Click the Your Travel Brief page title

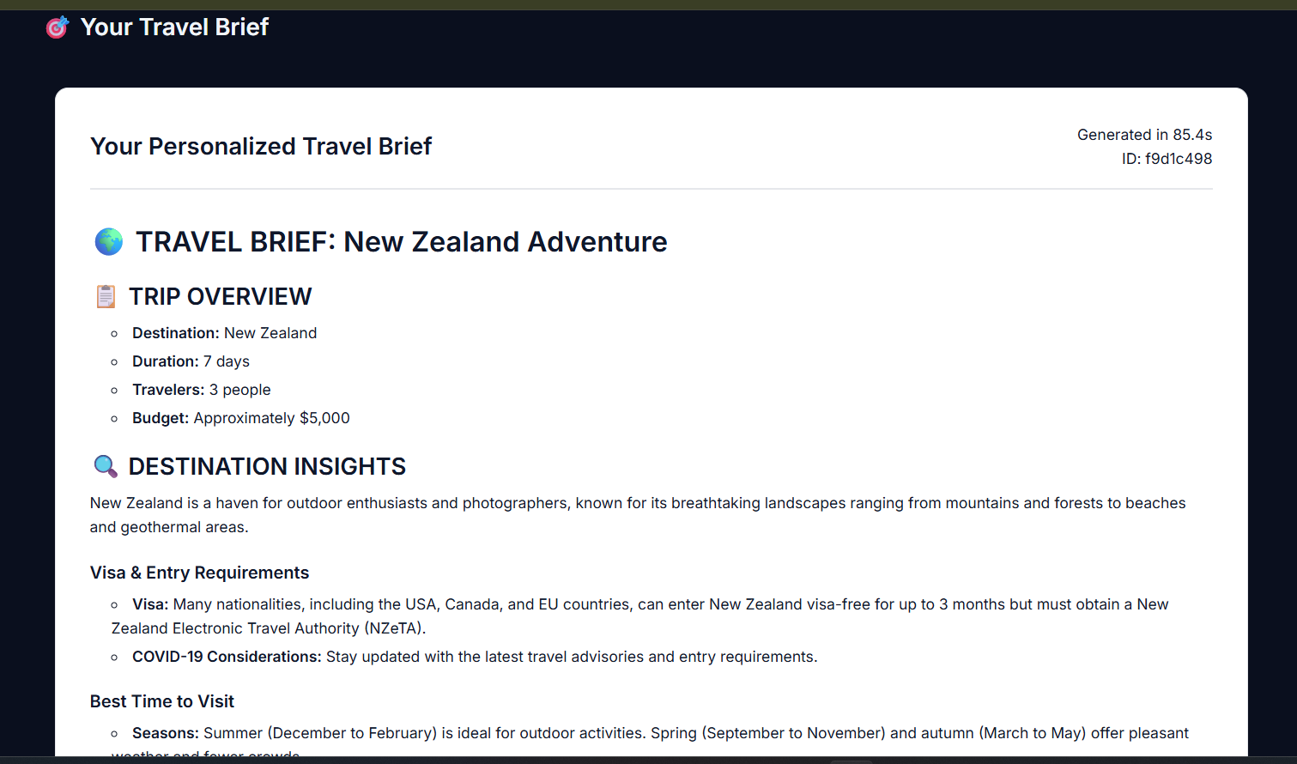(174, 27)
